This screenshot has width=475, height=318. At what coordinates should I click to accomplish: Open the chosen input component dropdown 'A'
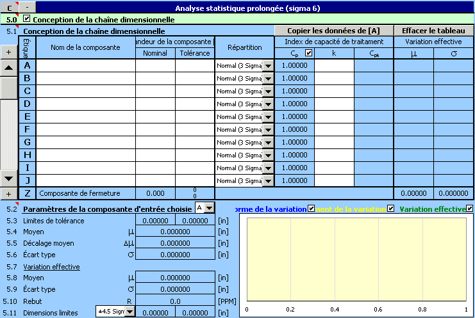pyautogui.click(x=210, y=208)
